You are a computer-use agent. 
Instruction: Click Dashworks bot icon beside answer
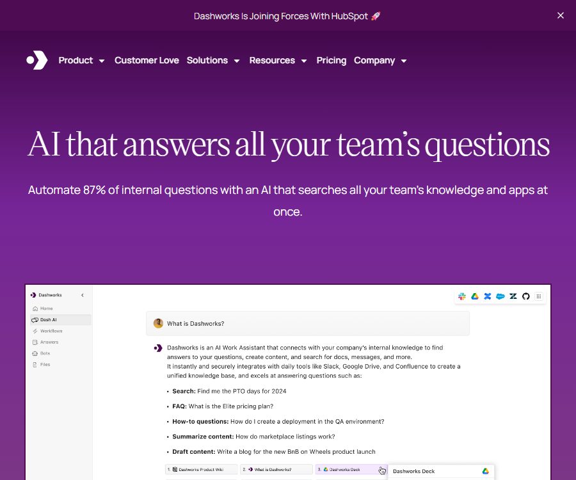coord(158,348)
